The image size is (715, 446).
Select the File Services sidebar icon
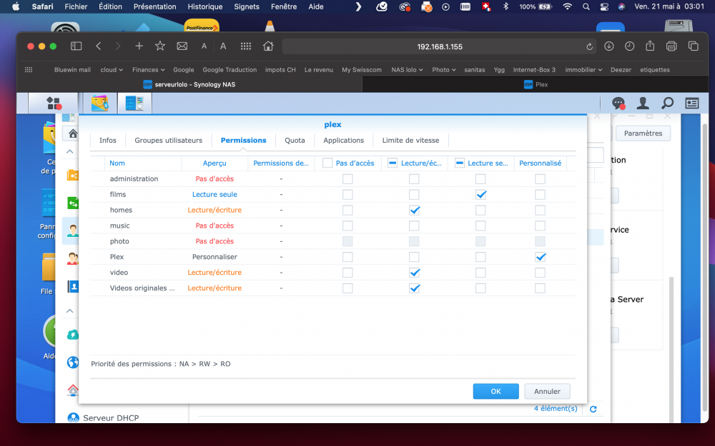73,203
